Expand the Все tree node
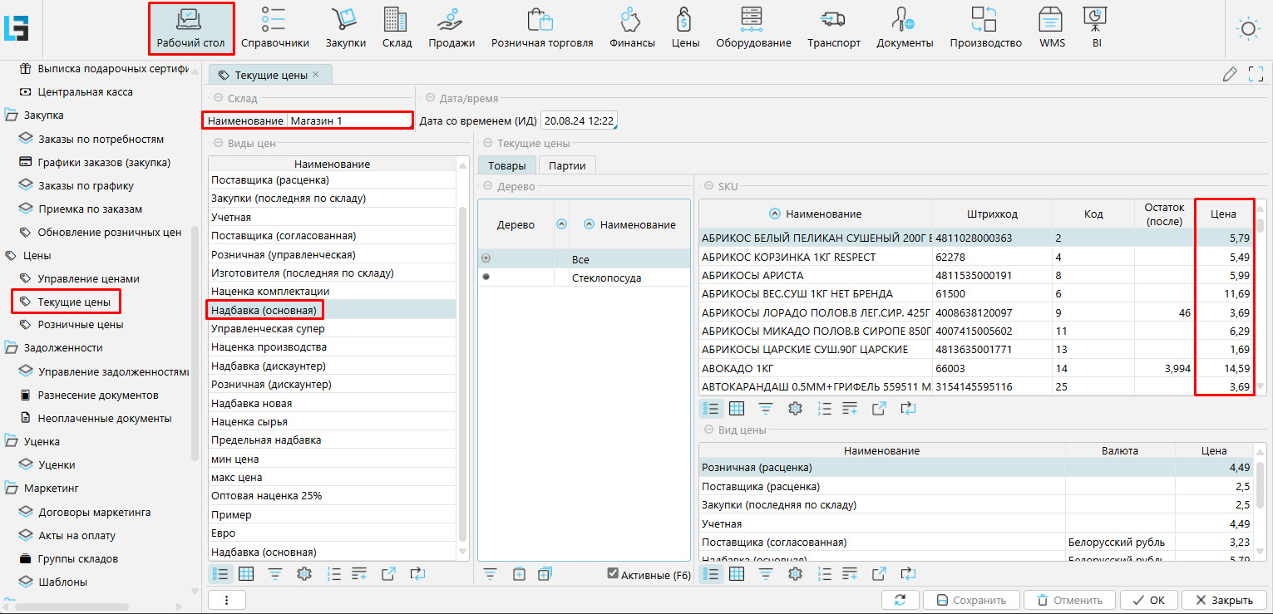Image resolution: width=1273 pixels, height=614 pixels. click(x=486, y=259)
